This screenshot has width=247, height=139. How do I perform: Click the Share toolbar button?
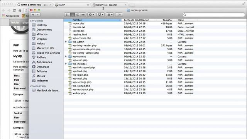(119, 15)
